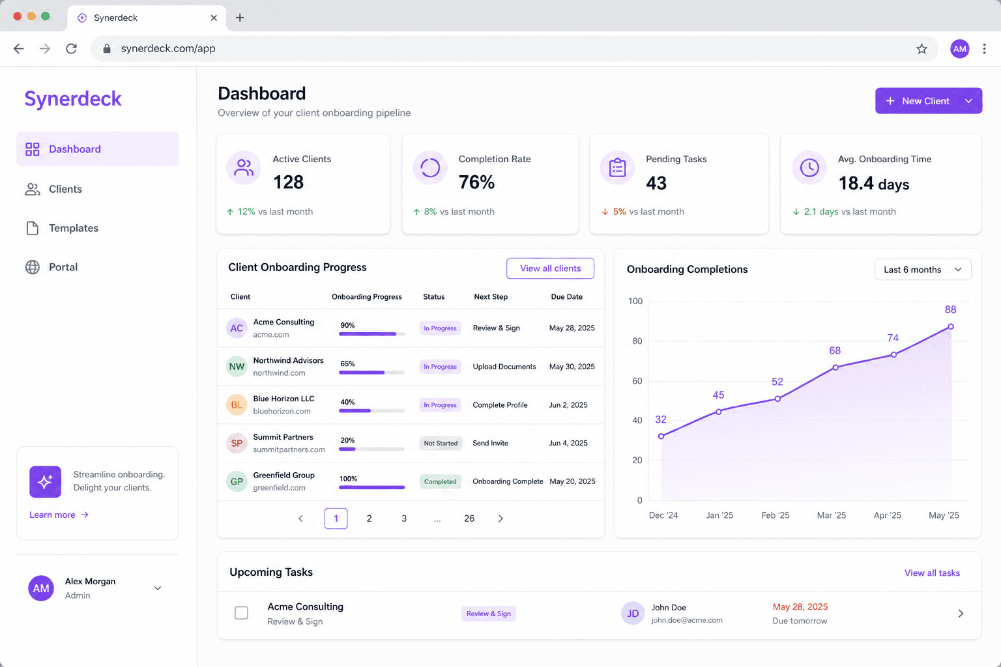Click Completed status for Greenfield Group
1001x667 pixels.
point(441,482)
